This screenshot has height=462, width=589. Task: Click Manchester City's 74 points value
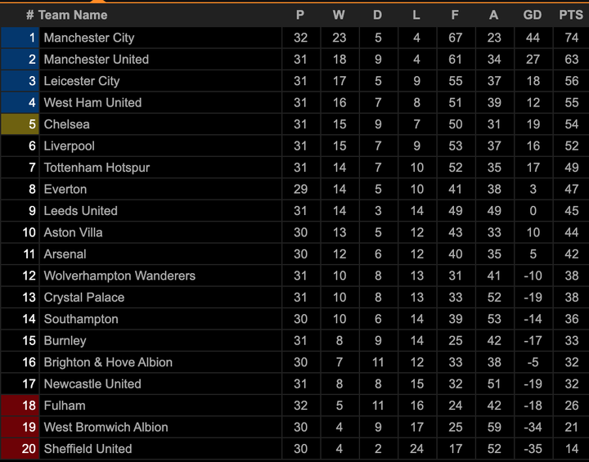pyautogui.click(x=571, y=38)
